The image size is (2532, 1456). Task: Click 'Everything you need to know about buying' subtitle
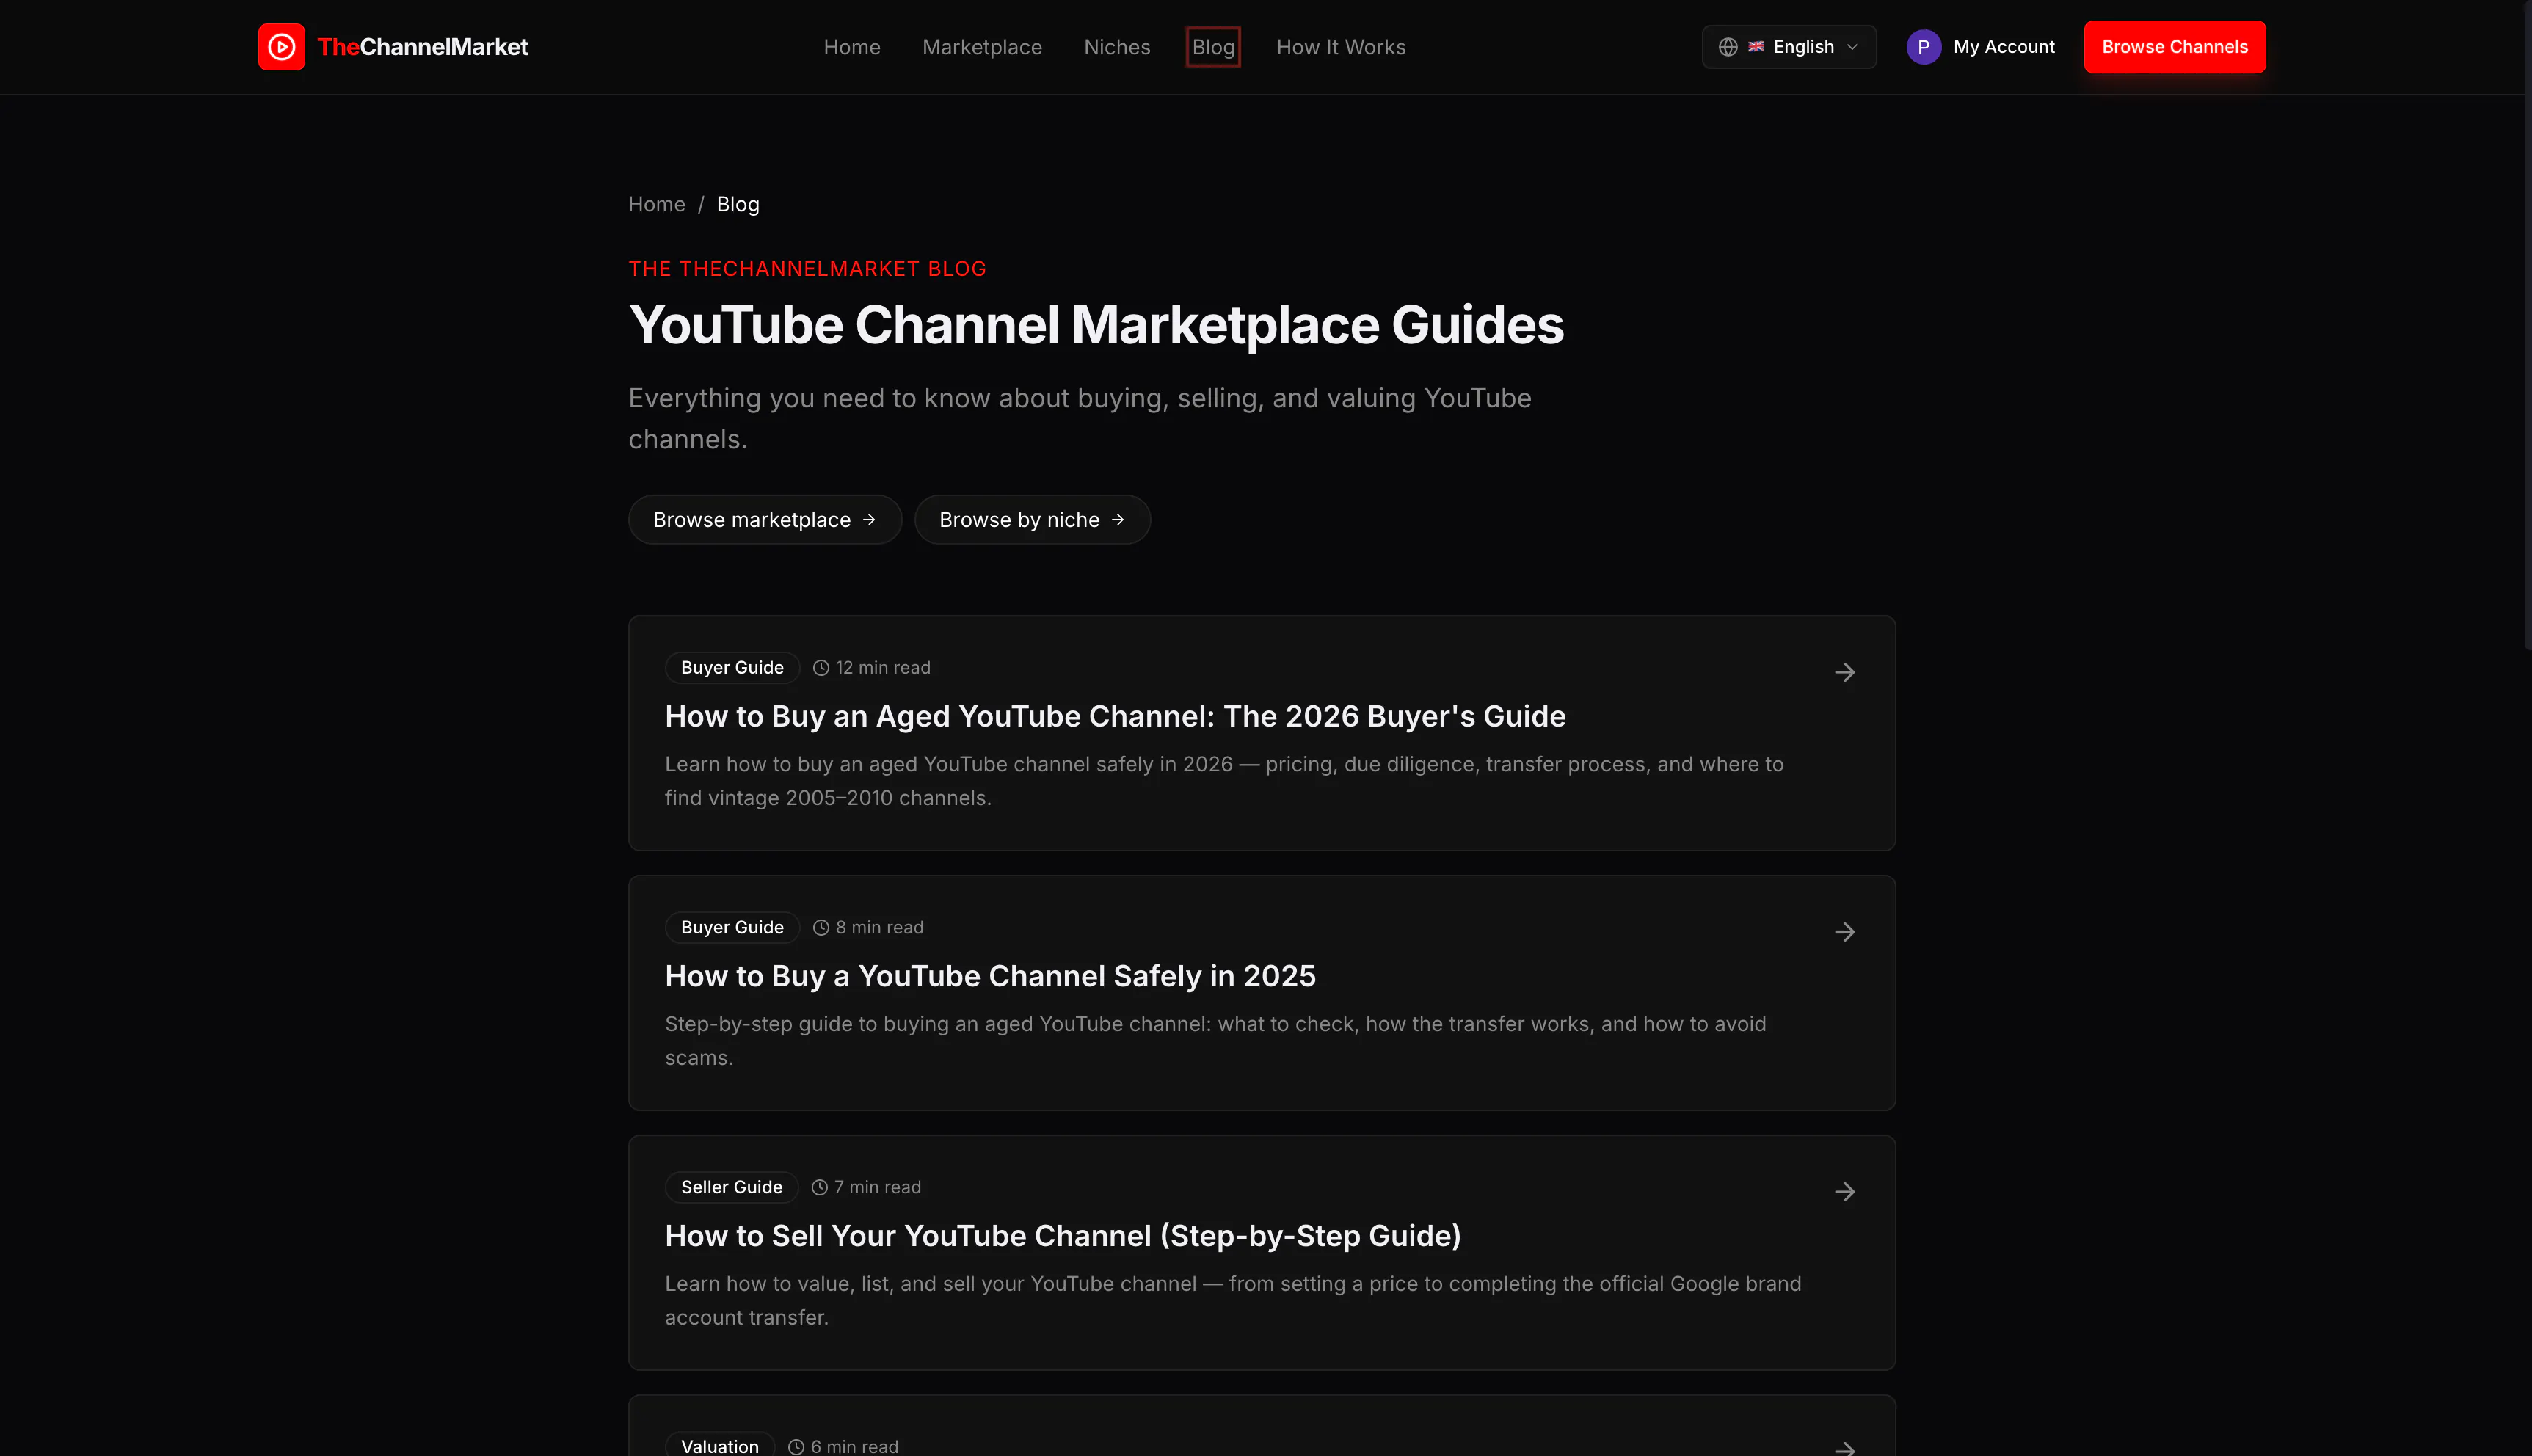[1080, 419]
